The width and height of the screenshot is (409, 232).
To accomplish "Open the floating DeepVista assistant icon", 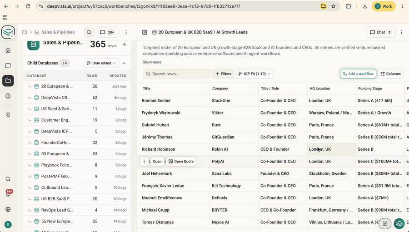I will (x=399, y=223).
